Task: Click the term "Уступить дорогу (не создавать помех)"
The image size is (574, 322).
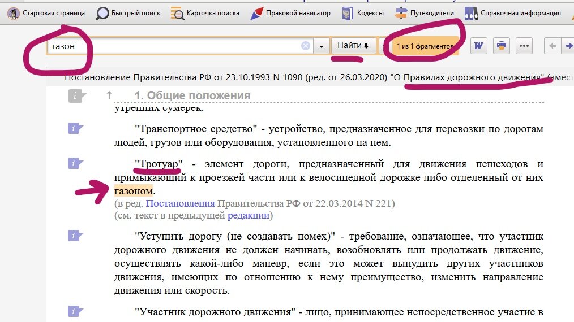Action: 235,236
